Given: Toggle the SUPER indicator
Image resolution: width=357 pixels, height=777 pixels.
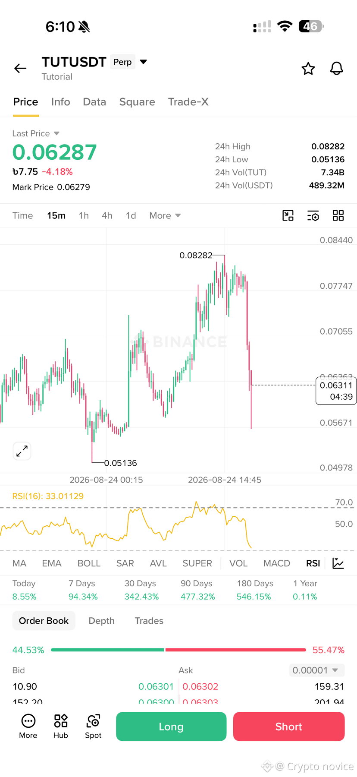Looking at the screenshot, I should click(197, 563).
